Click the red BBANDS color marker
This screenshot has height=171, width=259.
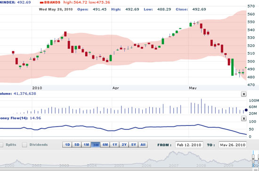[41, 3]
